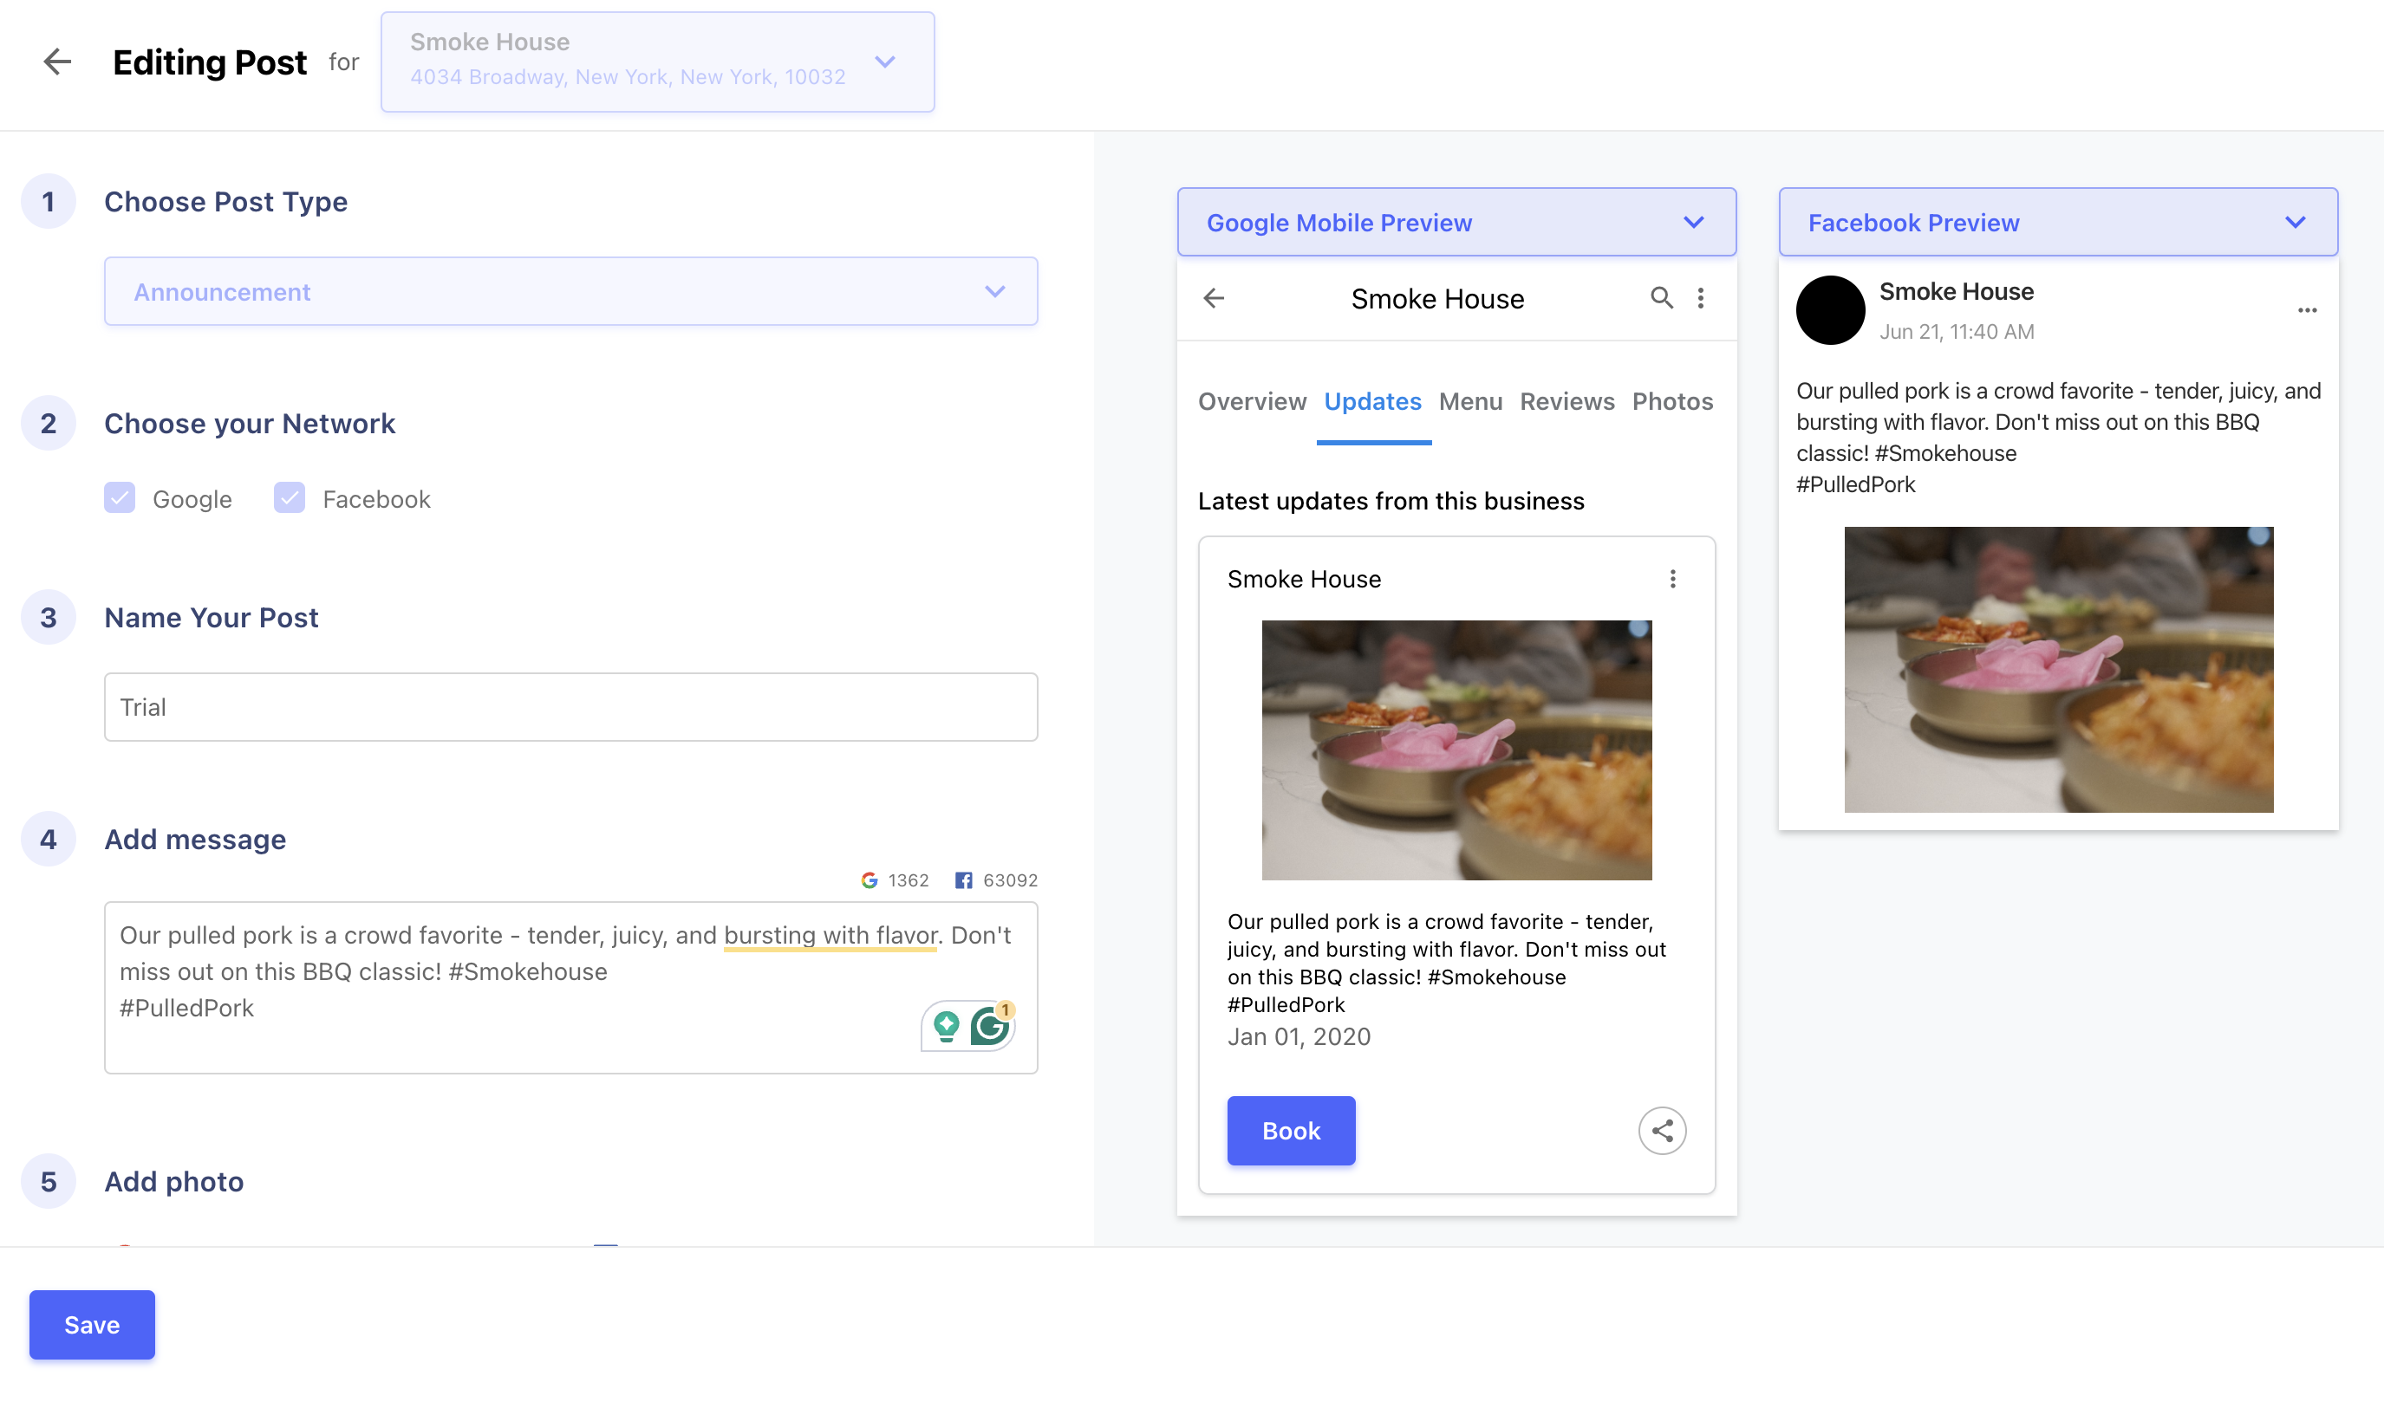
Task: Go back using the arrow beside Editing Post
Action: 58,62
